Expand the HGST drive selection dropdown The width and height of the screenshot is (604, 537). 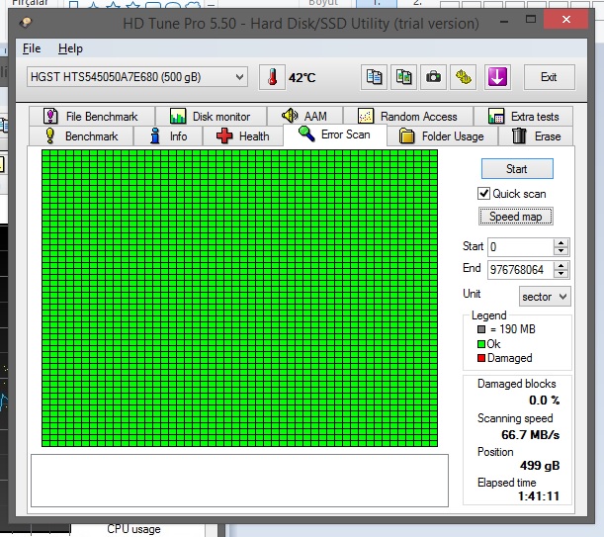point(137,77)
